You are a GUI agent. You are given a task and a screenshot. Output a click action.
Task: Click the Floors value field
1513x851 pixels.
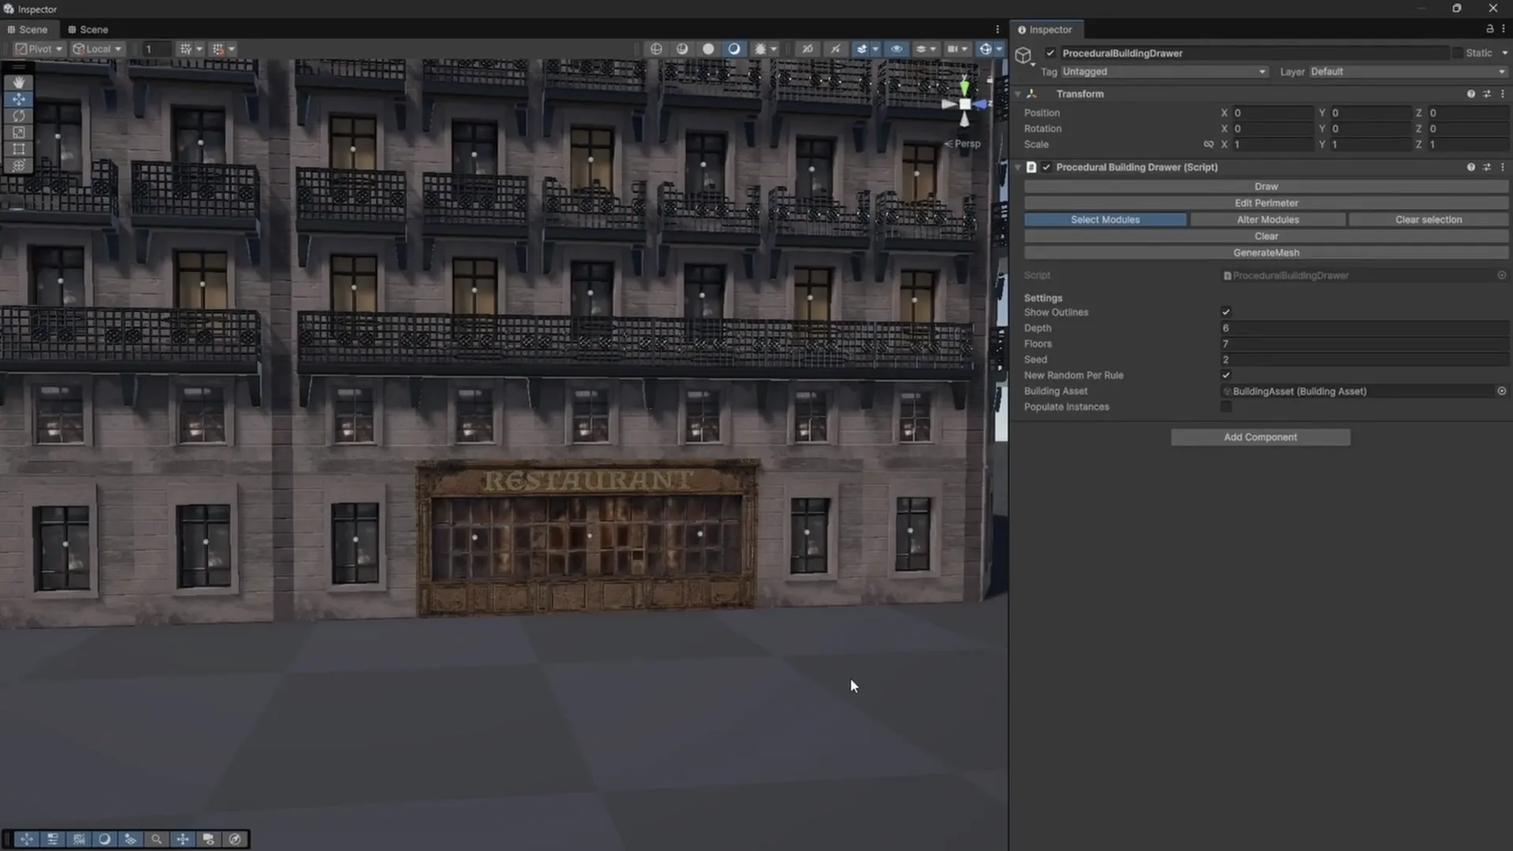(x=1363, y=344)
